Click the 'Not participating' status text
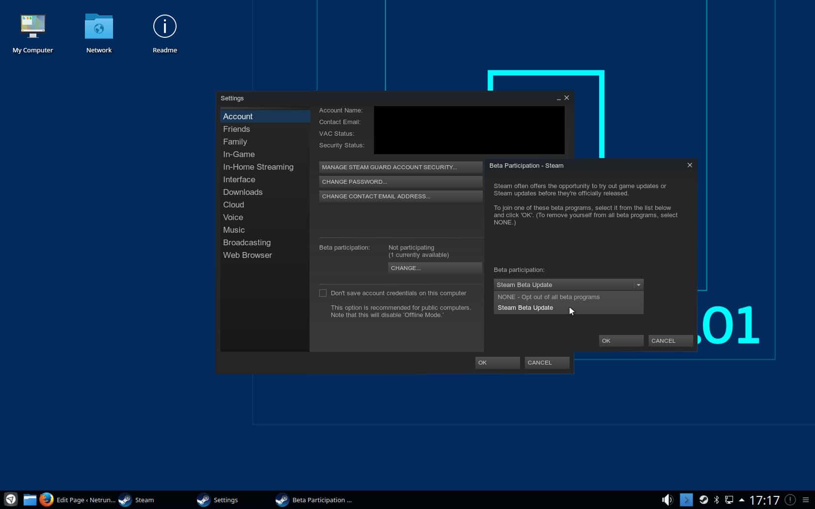The image size is (815, 509). (411, 248)
